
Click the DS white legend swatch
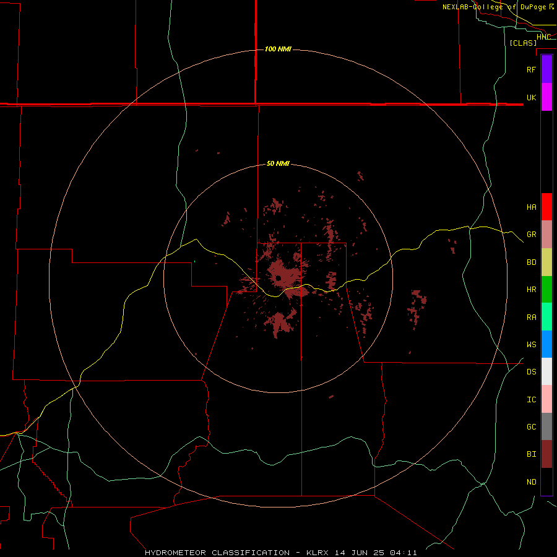(546, 371)
